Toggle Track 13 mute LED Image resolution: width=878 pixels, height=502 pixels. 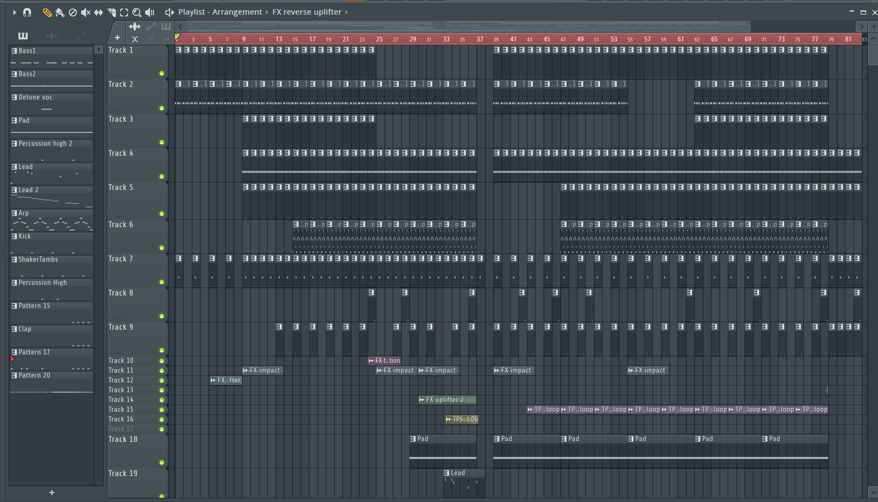(162, 390)
